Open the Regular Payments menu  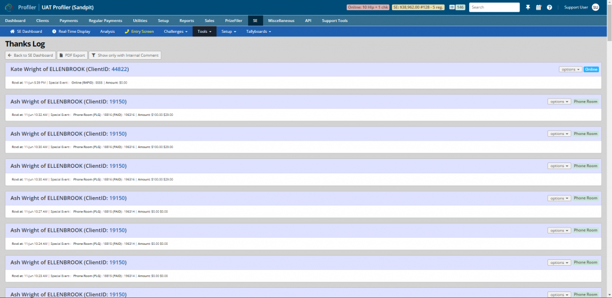(x=105, y=21)
